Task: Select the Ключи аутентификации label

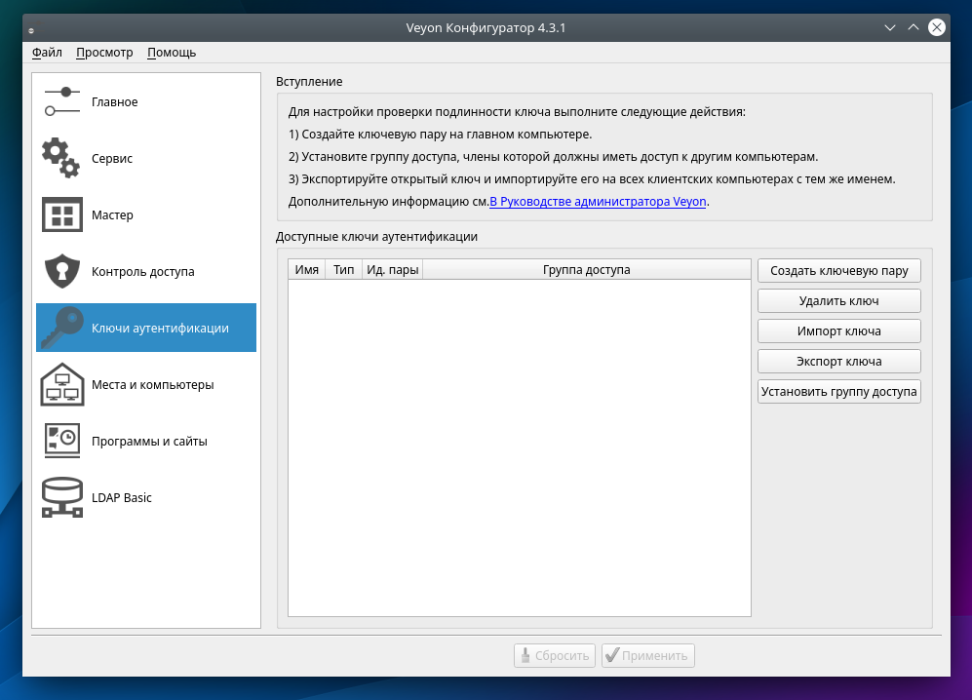Action: pyautogui.click(x=160, y=328)
